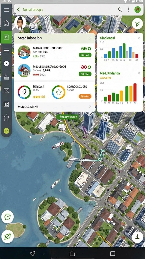145x259 pixels.
Task: Open first house listing thumbnail
Action: tap(24, 52)
